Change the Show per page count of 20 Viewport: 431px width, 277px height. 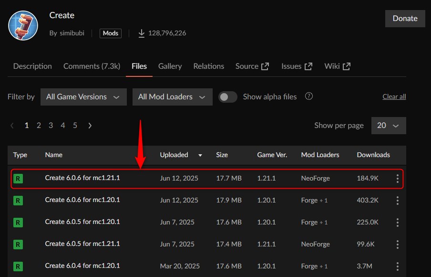point(389,126)
